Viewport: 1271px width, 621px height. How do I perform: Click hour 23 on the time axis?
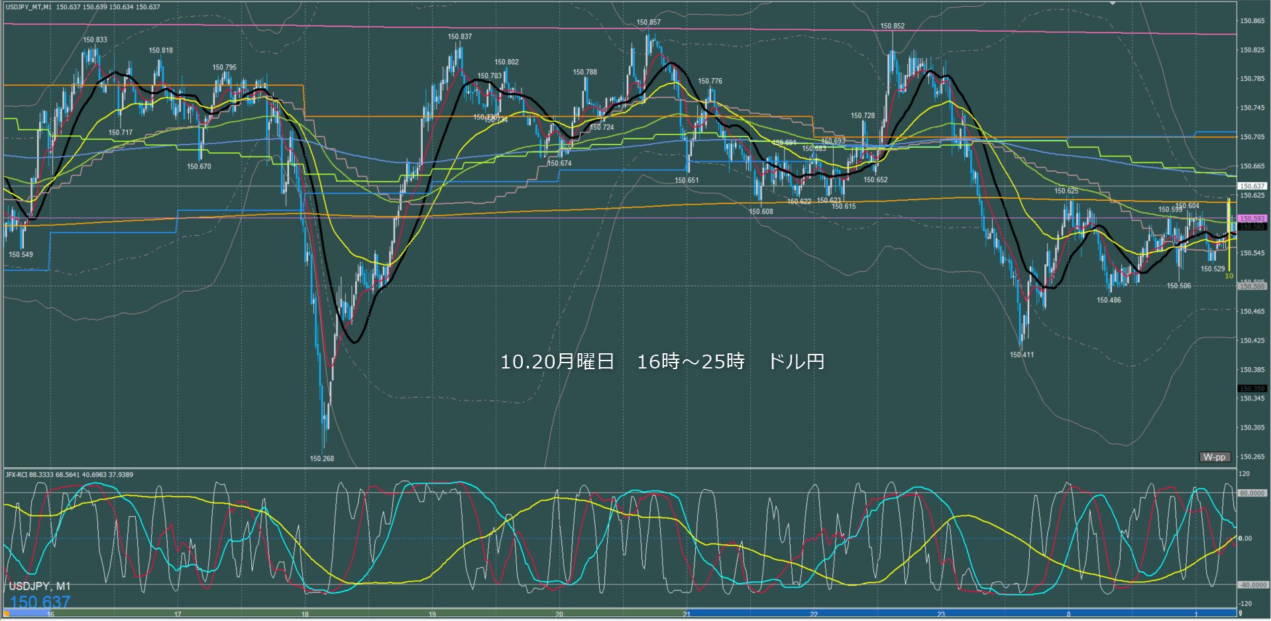pyautogui.click(x=941, y=614)
